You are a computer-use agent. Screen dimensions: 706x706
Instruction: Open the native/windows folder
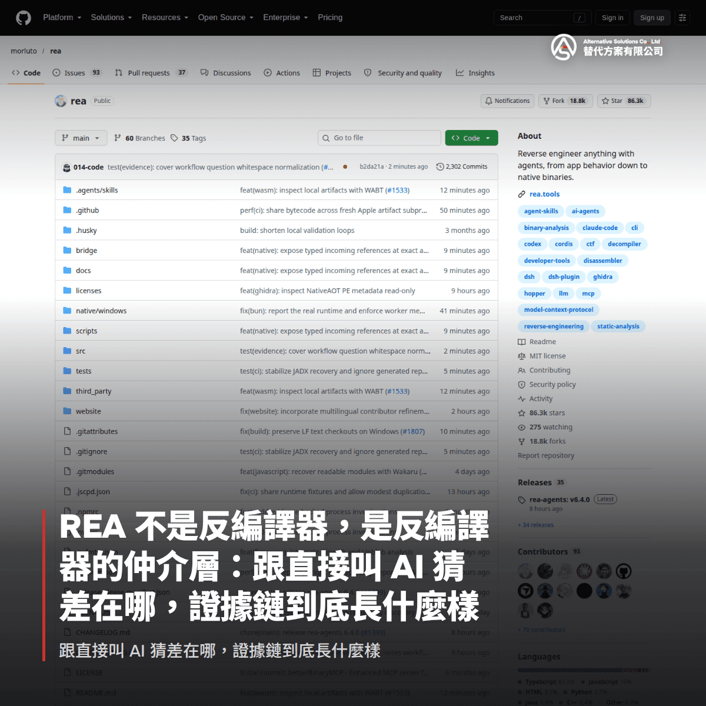[x=101, y=311]
